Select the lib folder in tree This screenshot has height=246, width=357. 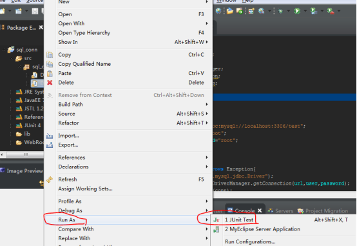tap(23, 134)
